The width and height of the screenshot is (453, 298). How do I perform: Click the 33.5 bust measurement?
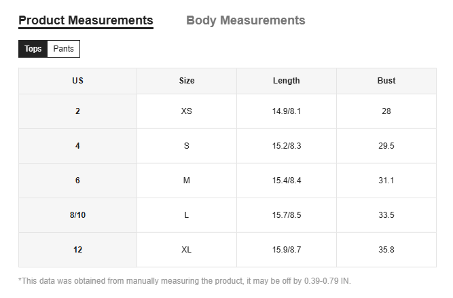[x=386, y=215]
